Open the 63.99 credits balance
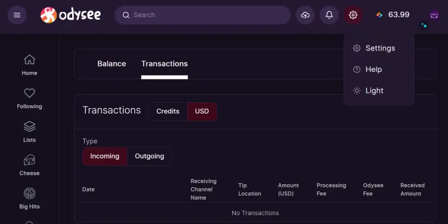This screenshot has width=448, height=224. pyautogui.click(x=393, y=15)
